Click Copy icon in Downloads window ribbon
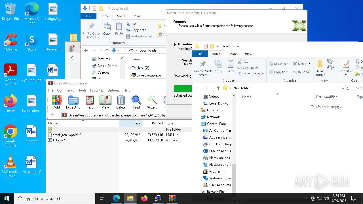The width and height of the screenshot is (363, 204). 107,29
